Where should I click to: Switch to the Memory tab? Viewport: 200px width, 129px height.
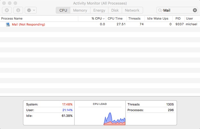[80, 10]
